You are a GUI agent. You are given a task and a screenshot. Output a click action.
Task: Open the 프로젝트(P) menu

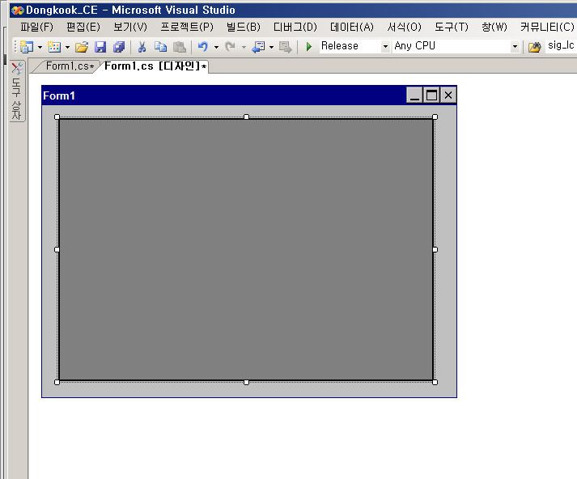[187, 28]
